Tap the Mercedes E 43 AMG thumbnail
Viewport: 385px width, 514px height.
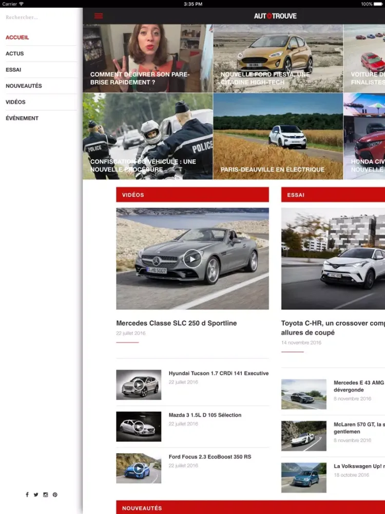tap(304, 394)
